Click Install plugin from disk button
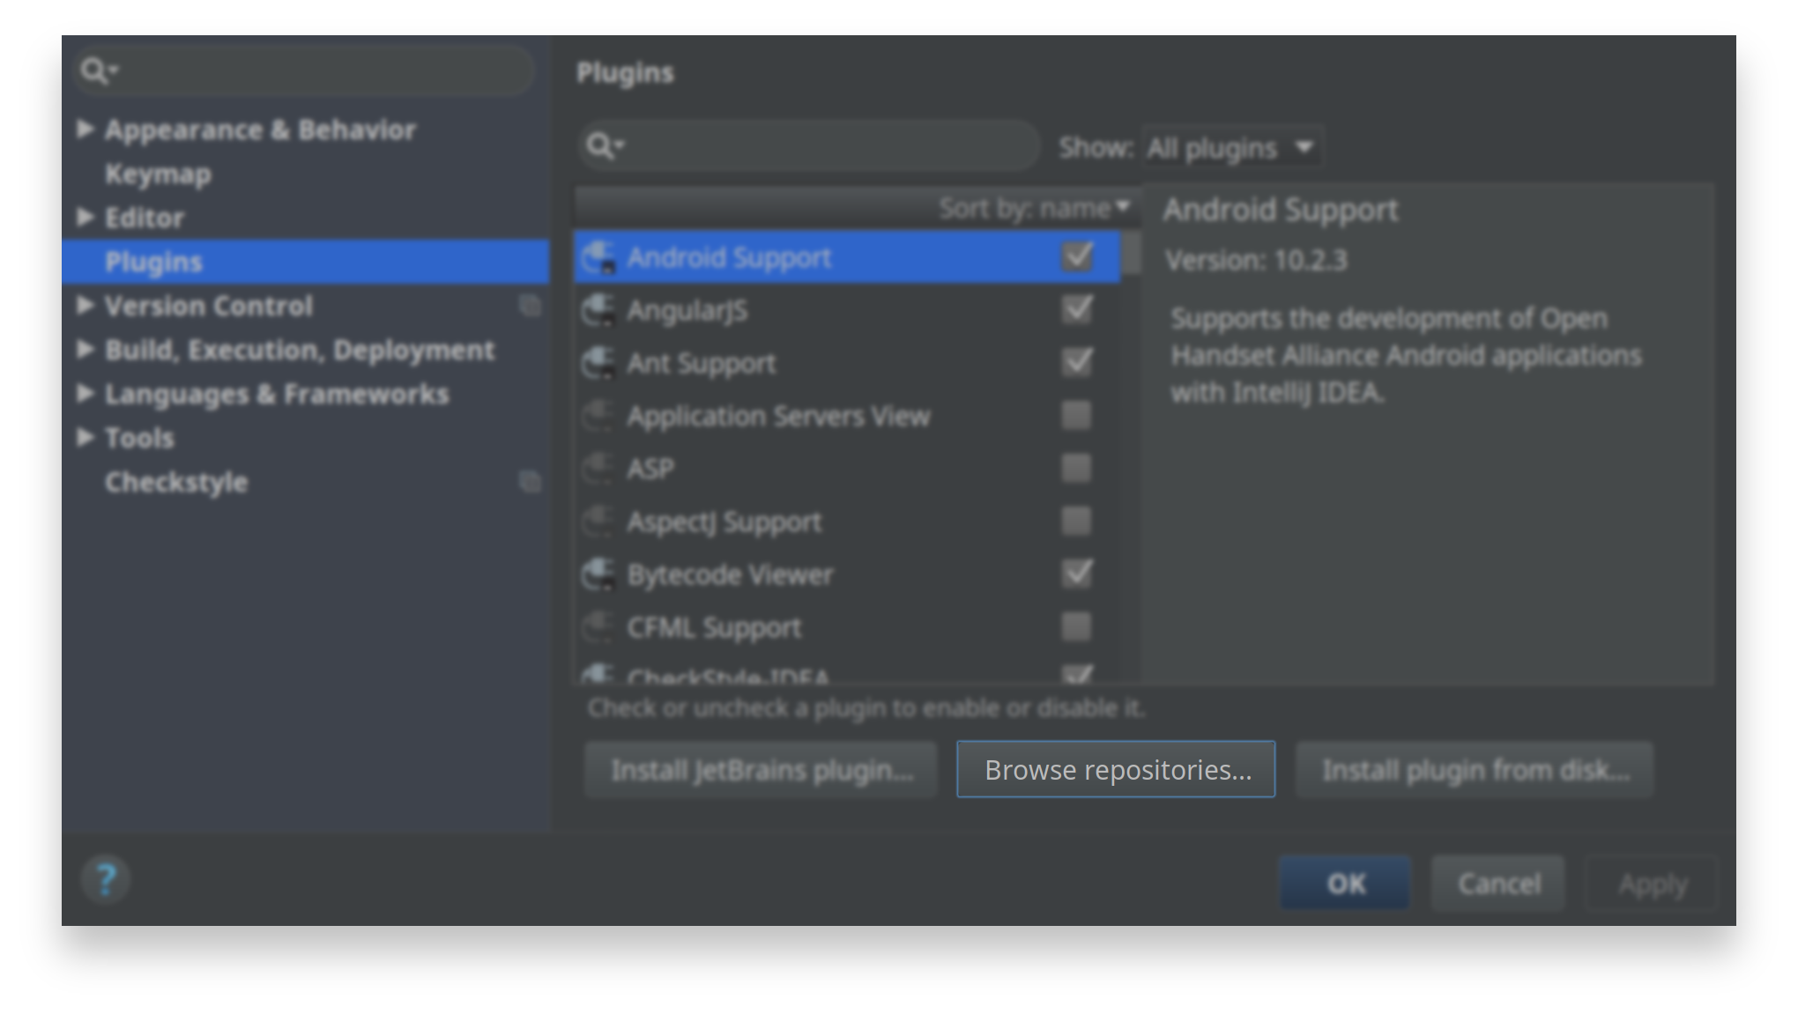Image resolution: width=1798 pixels, height=1014 pixels. click(1475, 769)
